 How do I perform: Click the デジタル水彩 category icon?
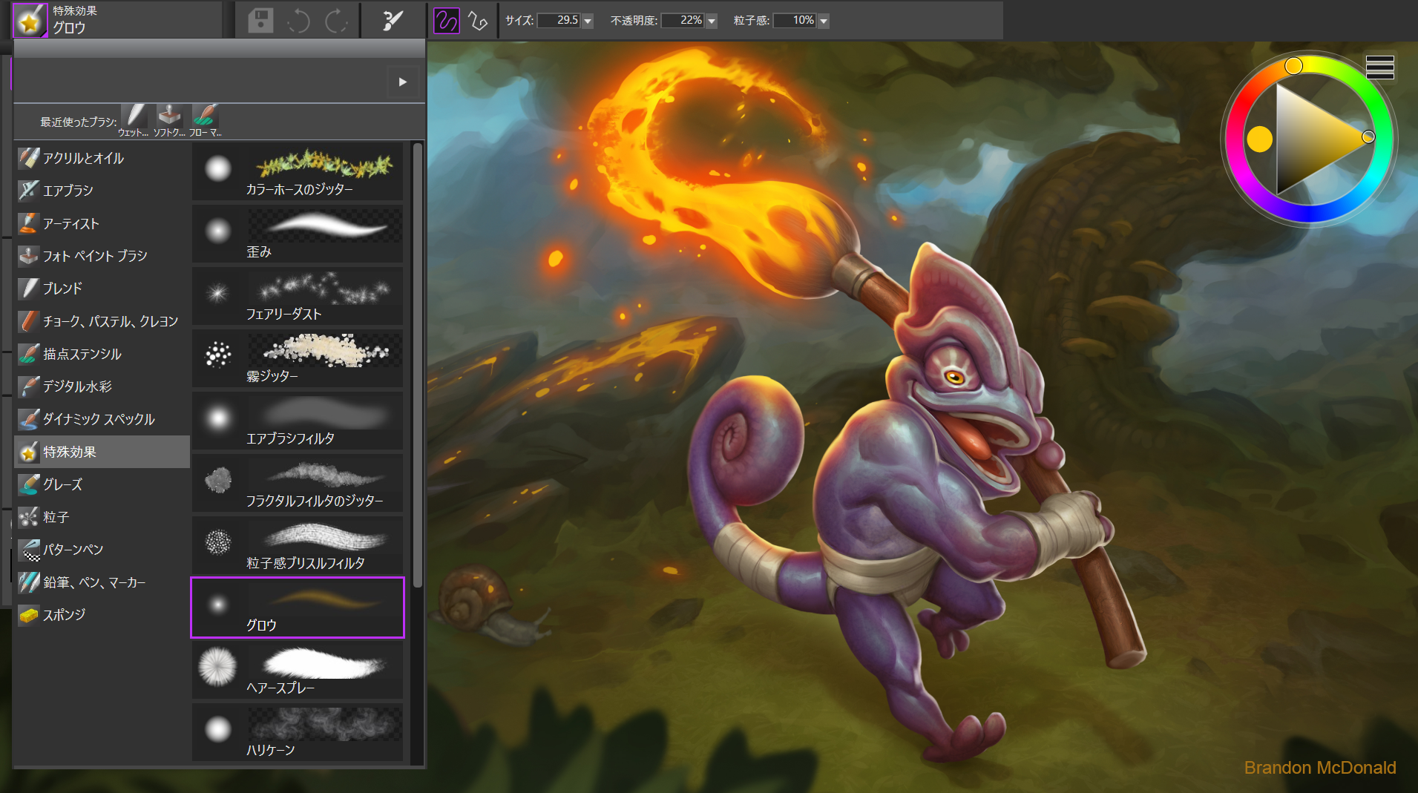pos(29,386)
